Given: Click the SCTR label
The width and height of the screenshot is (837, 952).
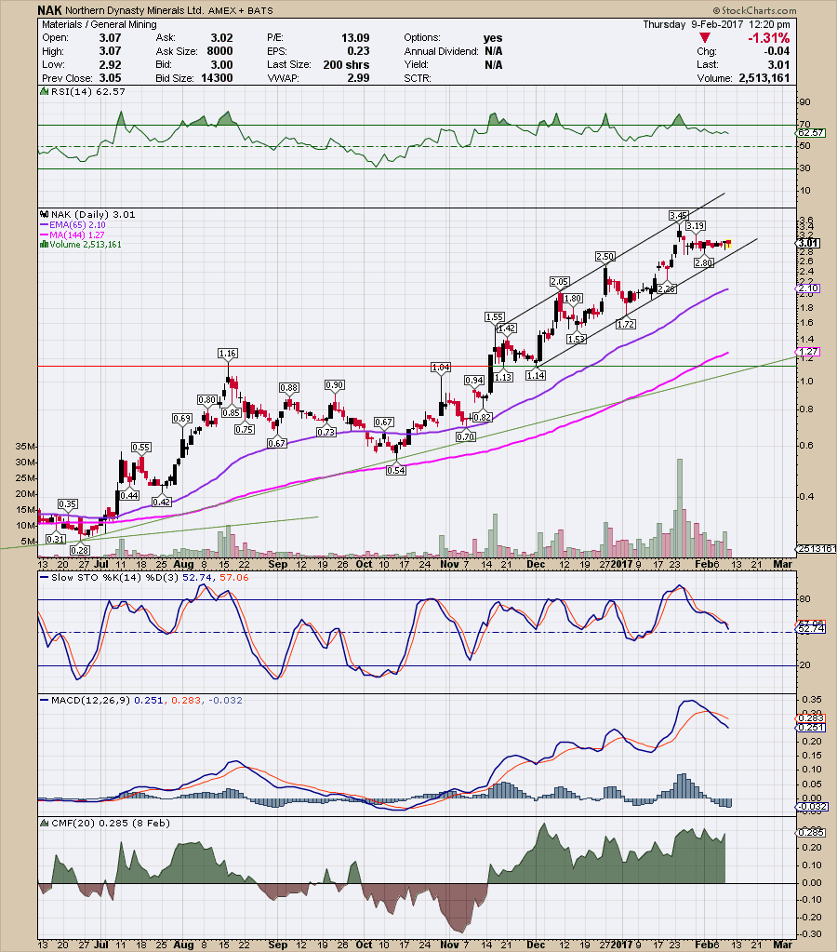Looking at the screenshot, I should pos(418,78).
